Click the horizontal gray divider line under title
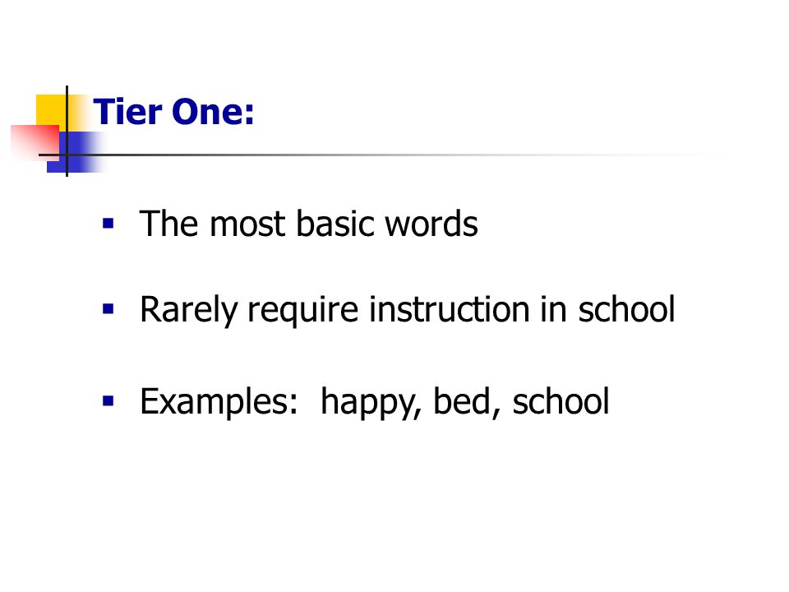 382,155
